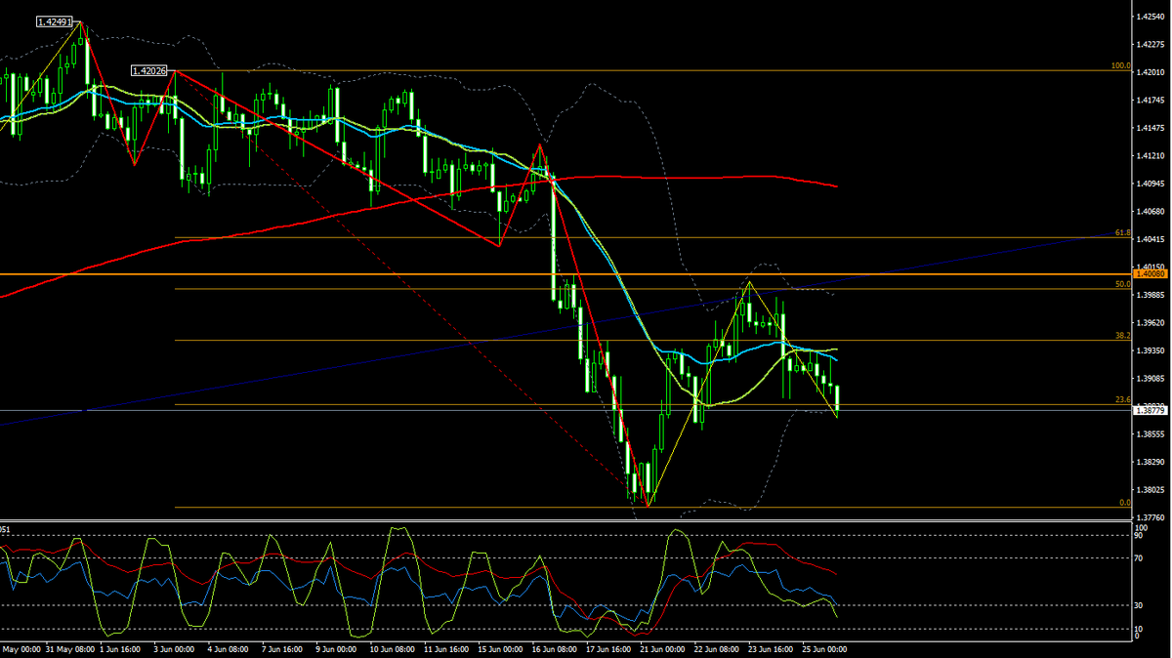The image size is (1172, 658).
Task: Click 1.39350 on the price axis
Action: (1151, 350)
